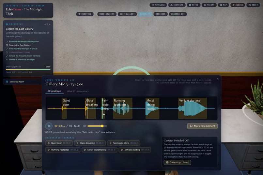Go to the Loading Bay location

pyautogui.click(x=178, y=14)
